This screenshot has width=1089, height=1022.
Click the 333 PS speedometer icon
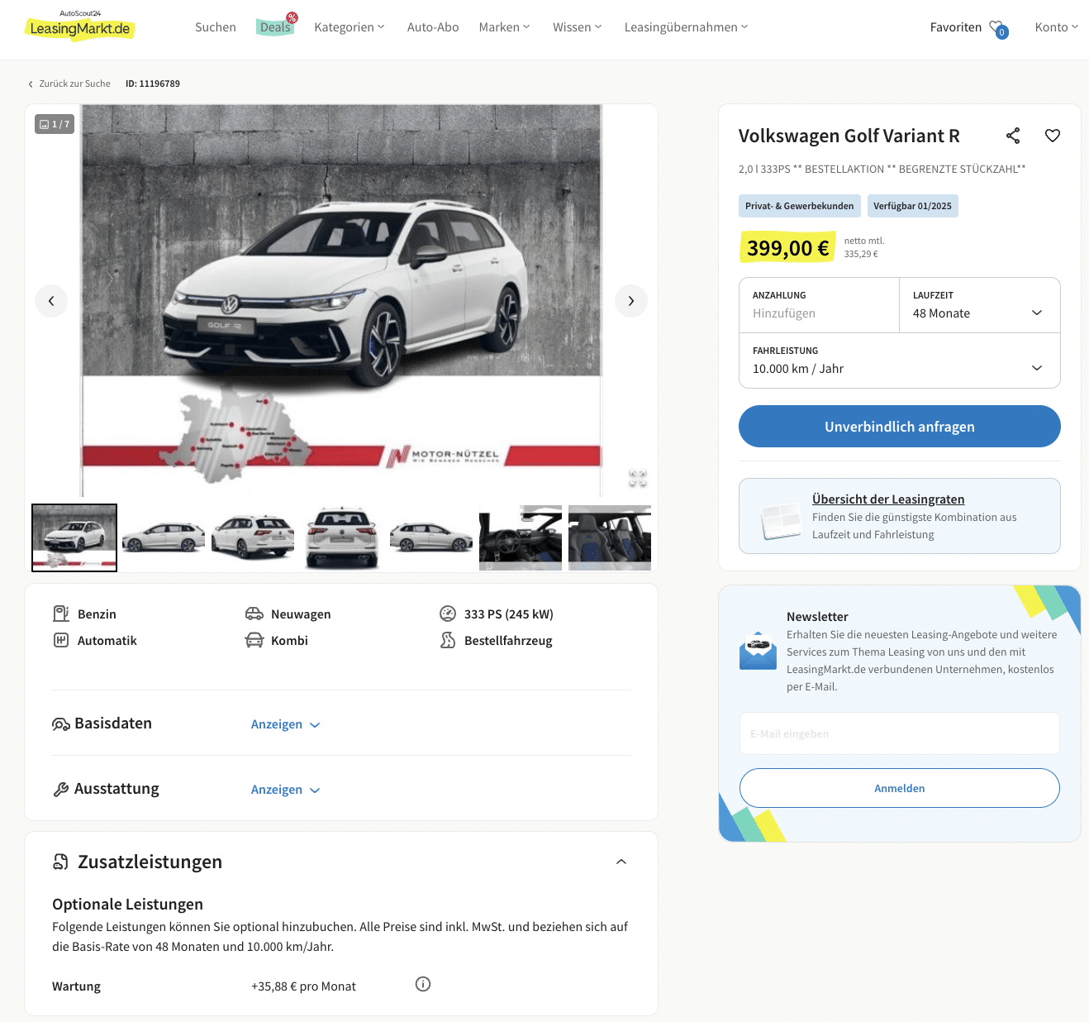[x=448, y=614]
